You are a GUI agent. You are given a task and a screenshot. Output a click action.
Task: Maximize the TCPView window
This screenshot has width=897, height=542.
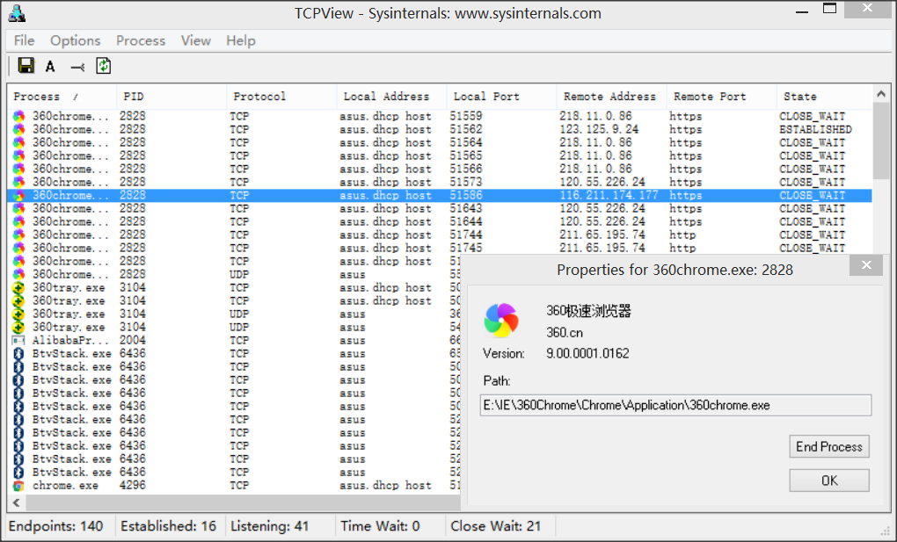click(x=829, y=9)
